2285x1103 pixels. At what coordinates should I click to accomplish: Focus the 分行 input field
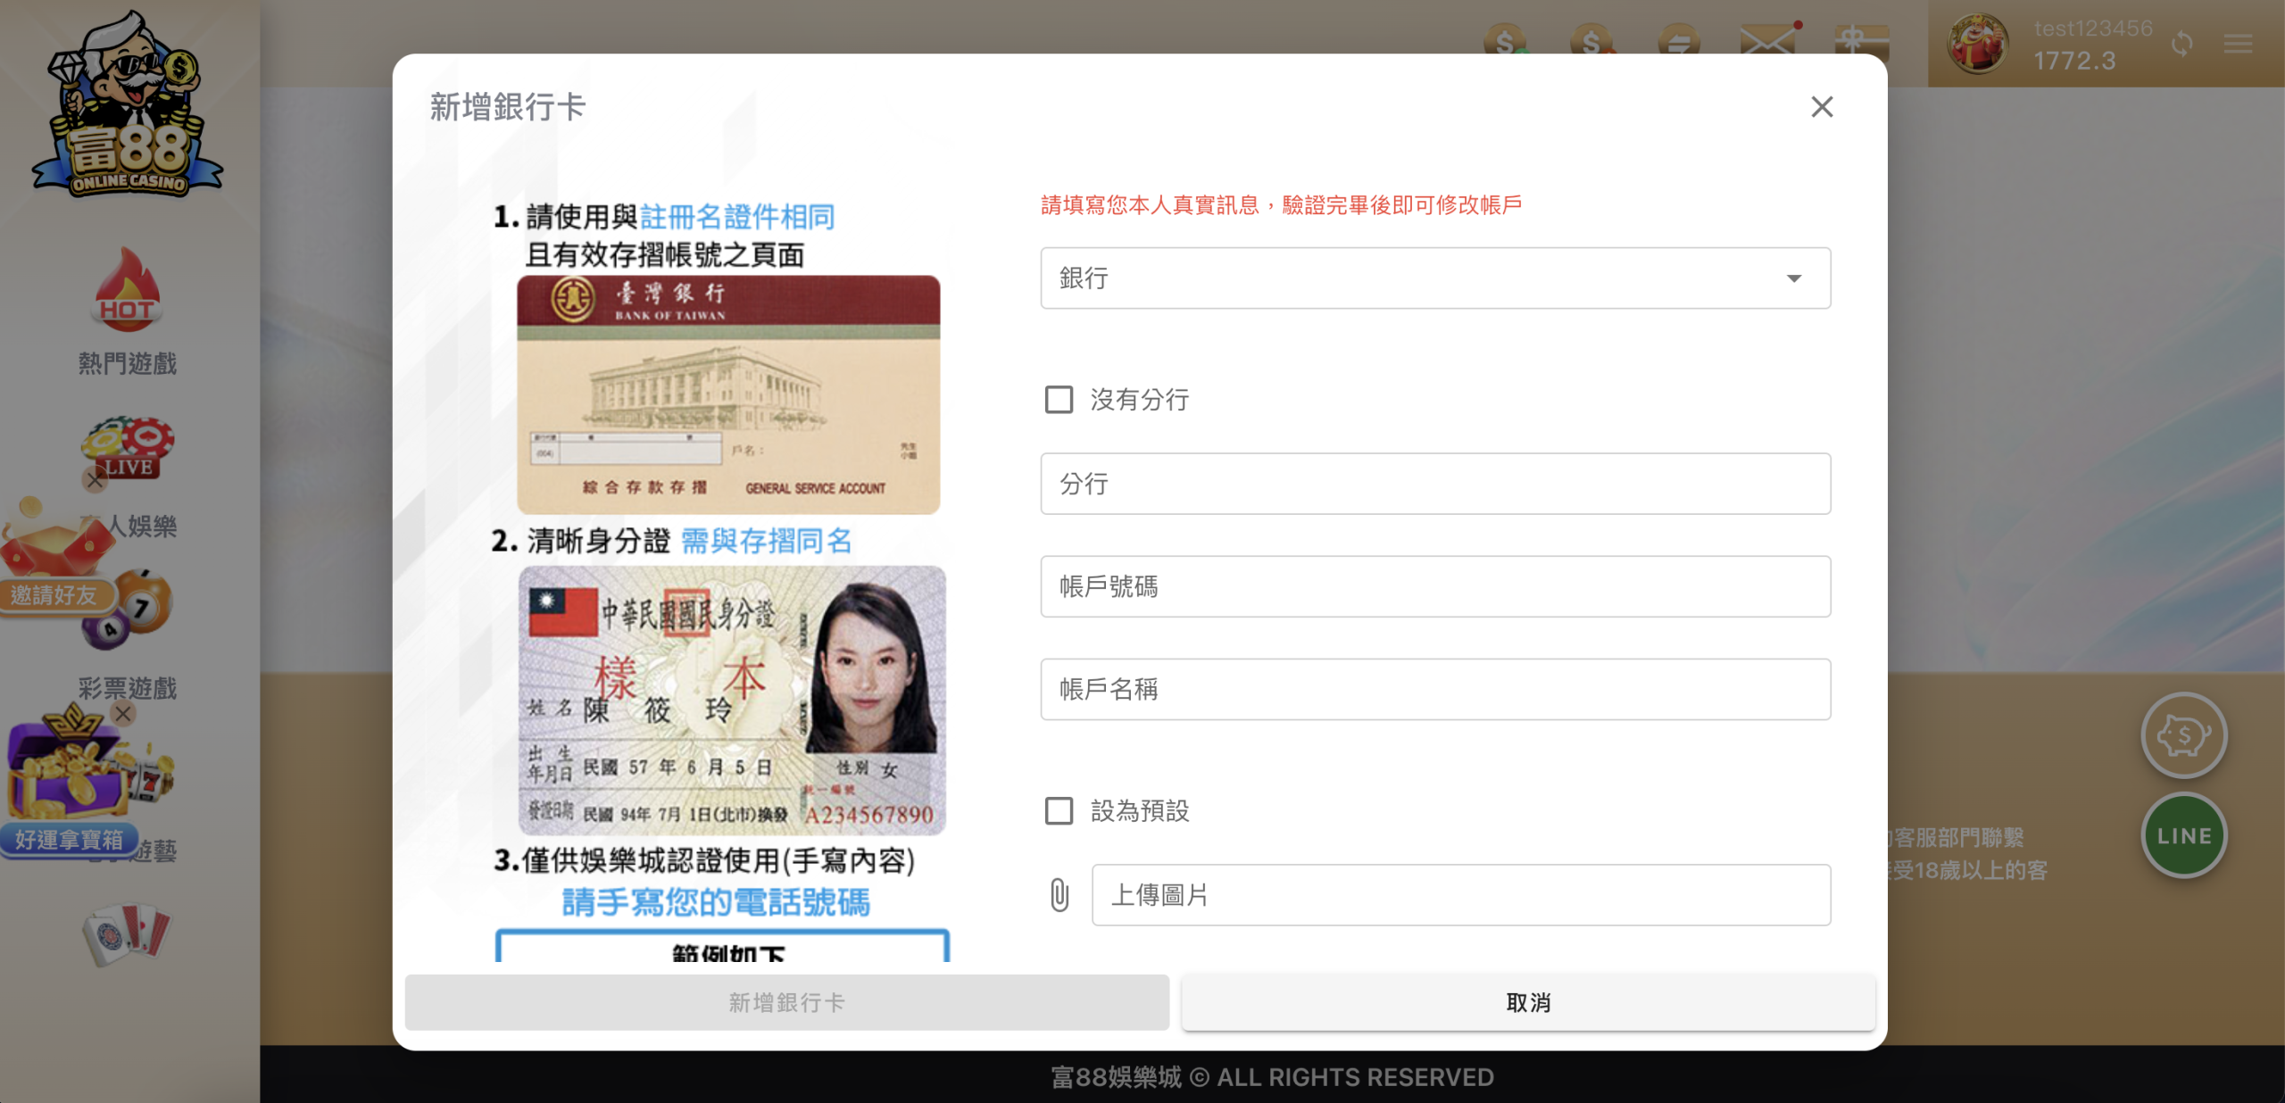(x=1435, y=484)
